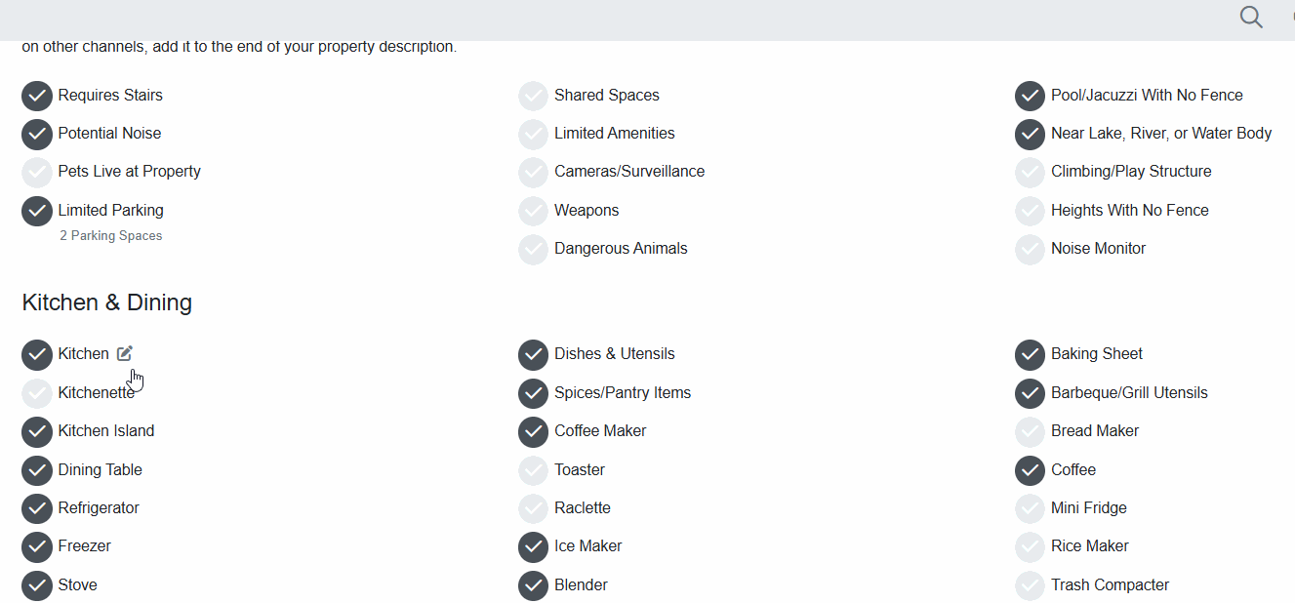The image size is (1295, 603).
Task: Deselect the Dishes & Utensils checkmark
Action: [x=533, y=354]
